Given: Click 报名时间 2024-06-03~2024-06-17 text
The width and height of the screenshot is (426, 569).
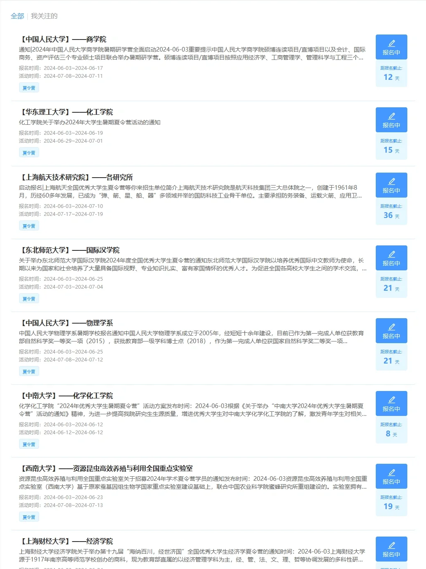Looking at the screenshot, I should point(61,68).
